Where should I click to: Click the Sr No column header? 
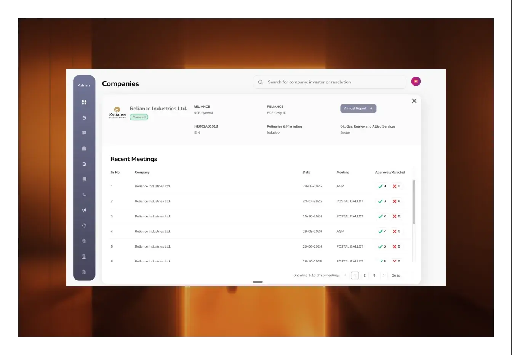coord(115,173)
